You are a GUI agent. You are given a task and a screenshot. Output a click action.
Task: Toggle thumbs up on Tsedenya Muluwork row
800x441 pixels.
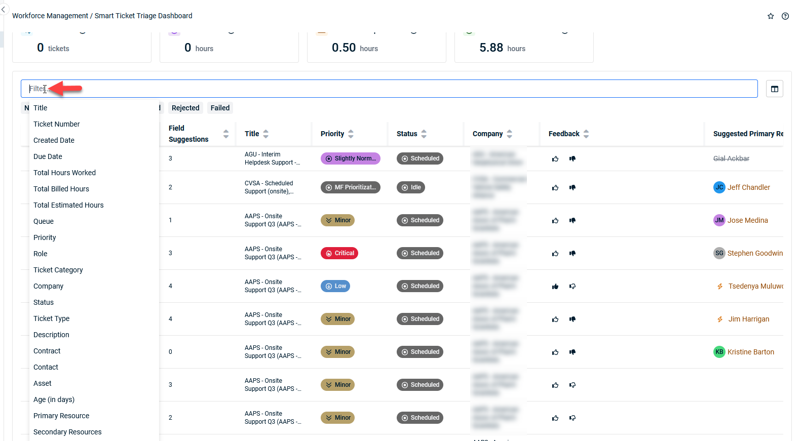(x=555, y=287)
